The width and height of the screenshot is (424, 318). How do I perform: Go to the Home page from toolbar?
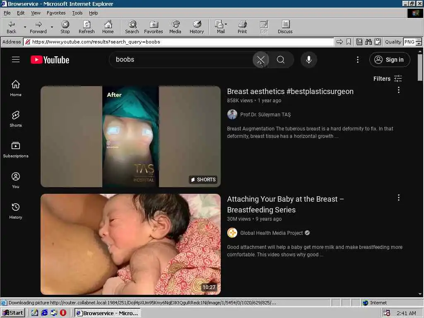point(108,27)
